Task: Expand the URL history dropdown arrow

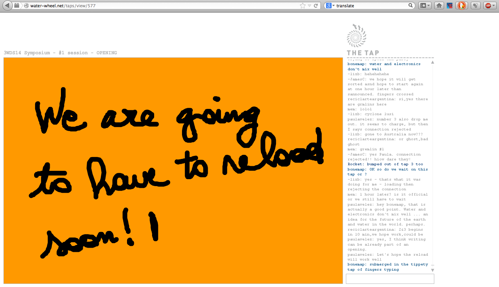Action: pos(309,6)
